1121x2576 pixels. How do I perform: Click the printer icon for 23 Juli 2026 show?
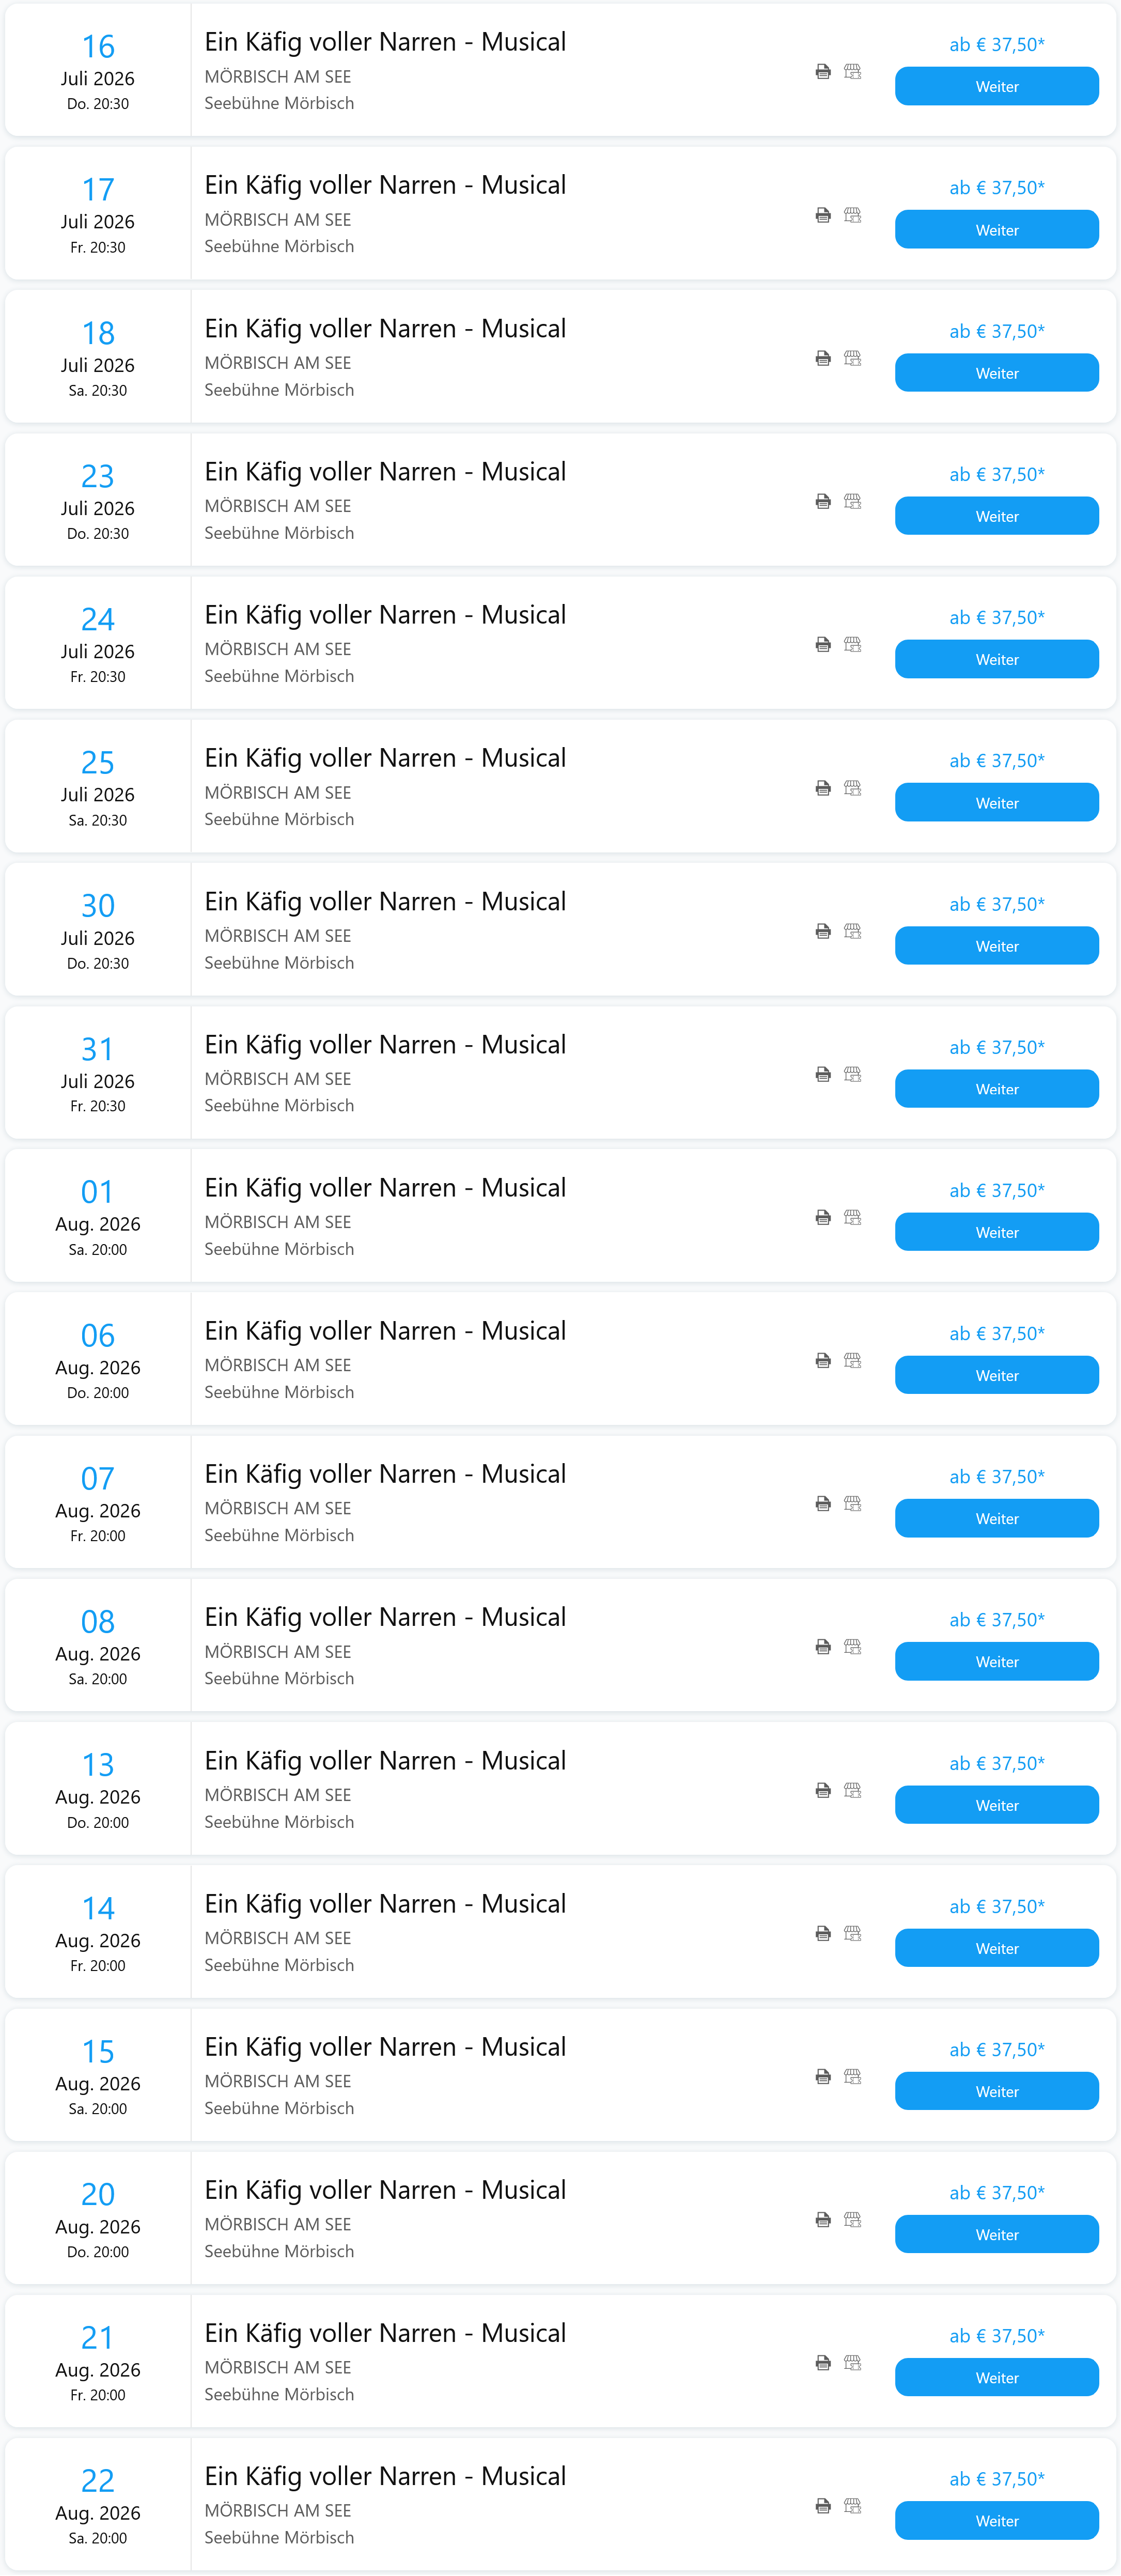pos(823,501)
